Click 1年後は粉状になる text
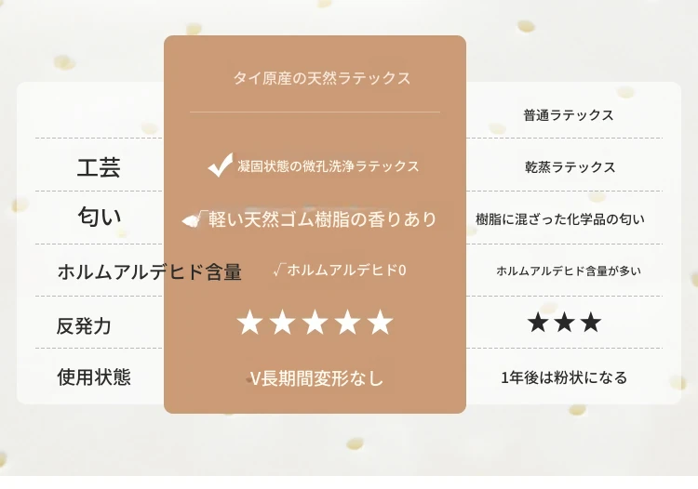Viewport: 698px width, 489px height. pos(565,377)
